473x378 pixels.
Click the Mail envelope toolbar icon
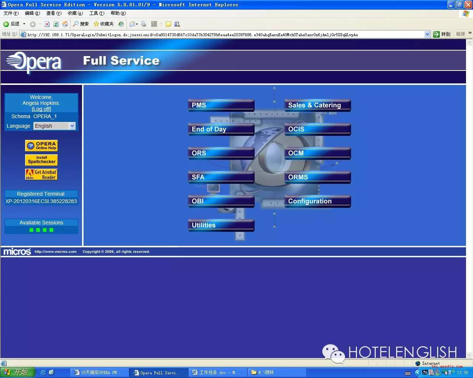click(132, 24)
